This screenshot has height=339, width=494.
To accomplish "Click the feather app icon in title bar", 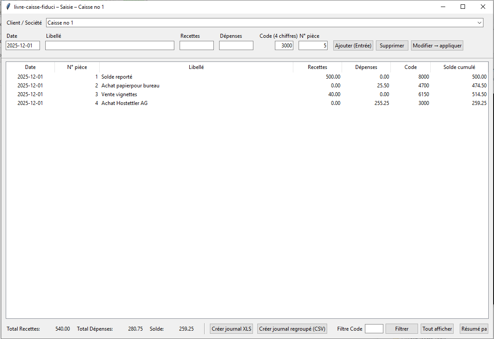I will click(x=8, y=7).
